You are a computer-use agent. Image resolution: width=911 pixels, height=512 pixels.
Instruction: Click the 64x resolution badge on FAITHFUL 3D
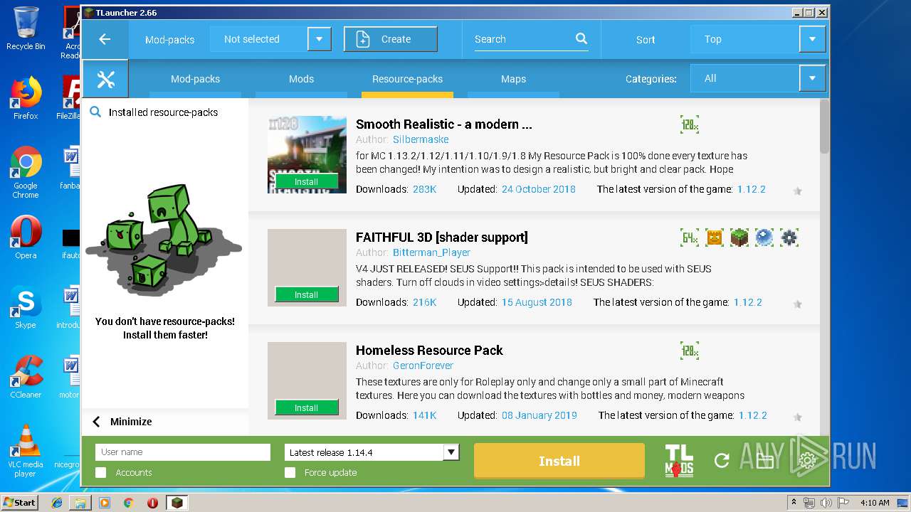coord(690,238)
